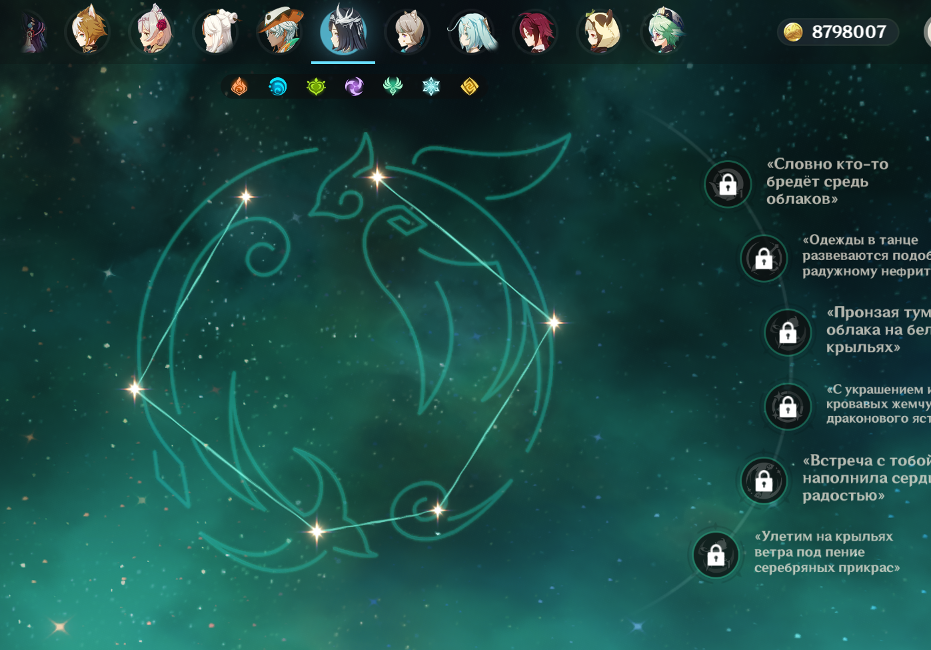Viewport: 931px width, 650px height.
Task: Click the gold Mora coin icon
Action: coord(793,32)
